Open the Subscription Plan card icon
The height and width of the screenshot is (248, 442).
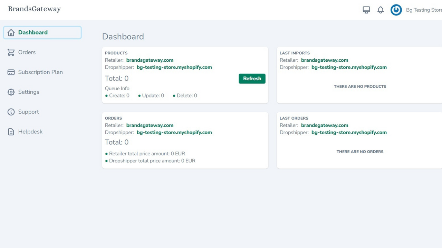[11, 72]
